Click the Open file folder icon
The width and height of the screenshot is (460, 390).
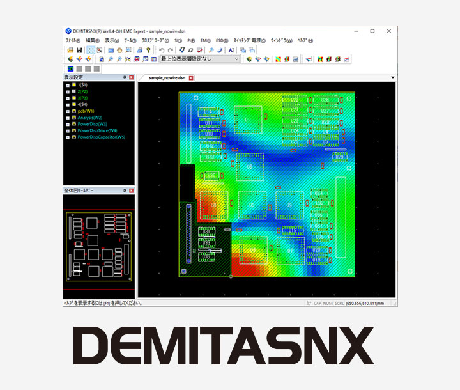click(70, 51)
